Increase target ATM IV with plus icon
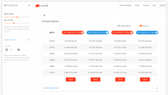 (x=19, y=50)
